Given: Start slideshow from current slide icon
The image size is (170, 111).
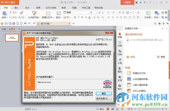Looking at the screenshot, I should tap(34, 13).
